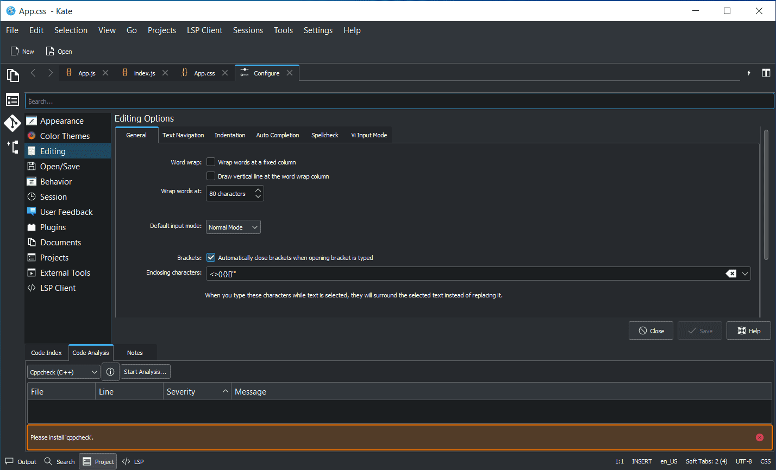Close the index.js tab

[x=165, y=73]
